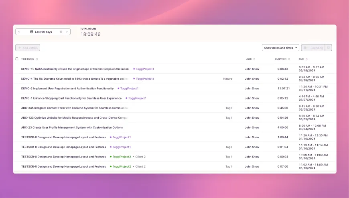Toggle the Rounding switch

pyautogui.click(x=306, y=48)
